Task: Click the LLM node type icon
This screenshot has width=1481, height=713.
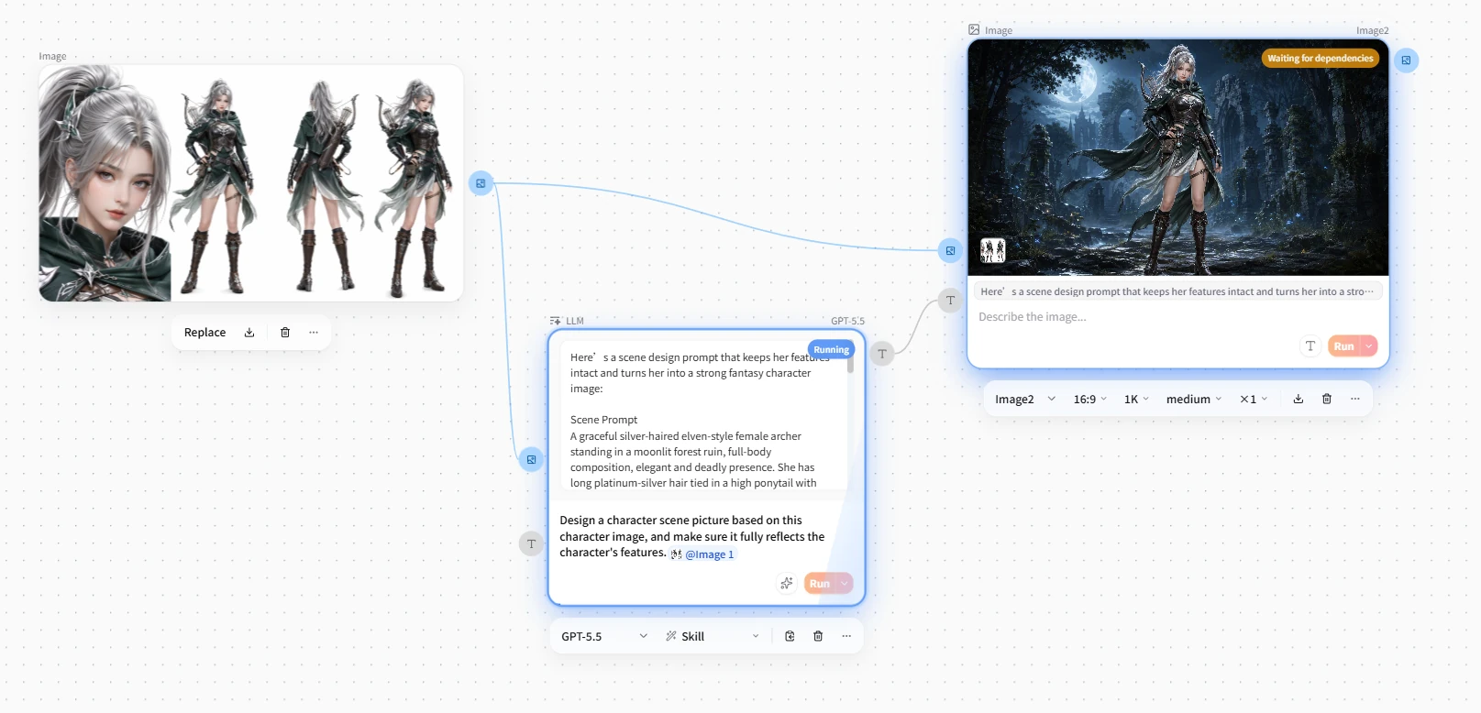Action: (x=555, y=321)
